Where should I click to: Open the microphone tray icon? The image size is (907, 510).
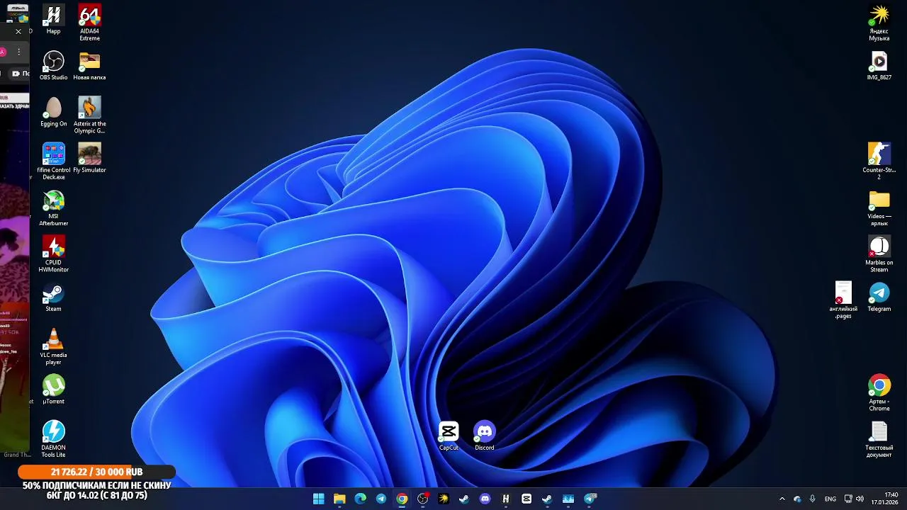pos(812,499)
